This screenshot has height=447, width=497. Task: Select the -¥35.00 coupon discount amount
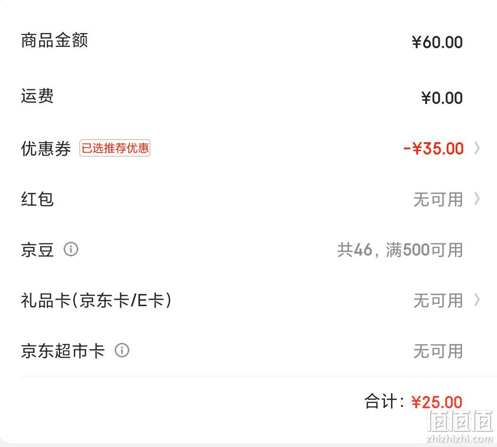(x=433, y=148)
